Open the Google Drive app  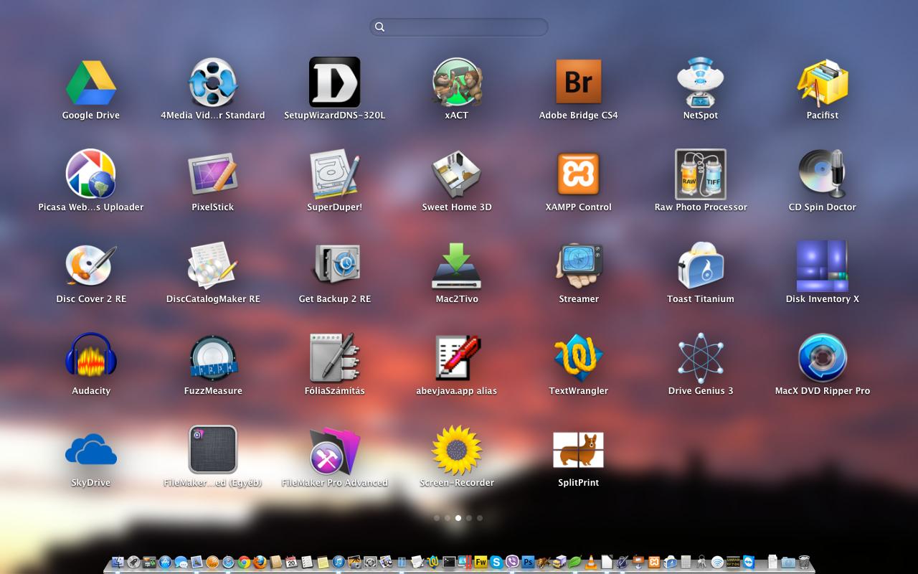click(91, 83)
